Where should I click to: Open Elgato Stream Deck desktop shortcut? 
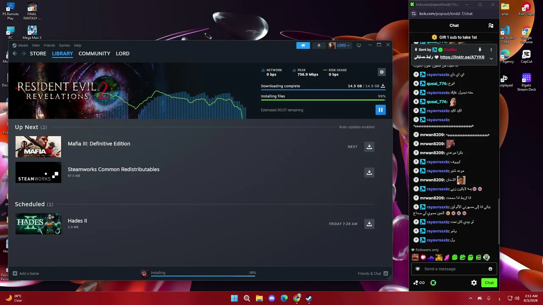526,83
